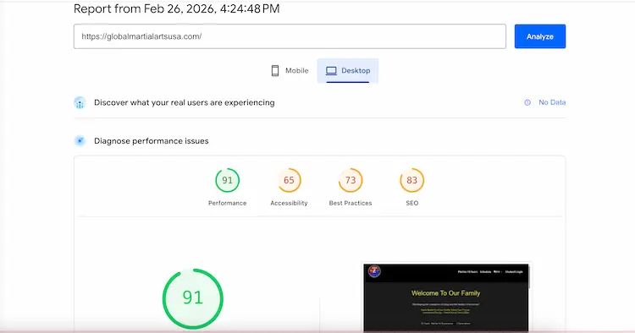Click the Analyze button
This screenshot has width=635, height=333.
coord(540,36)
